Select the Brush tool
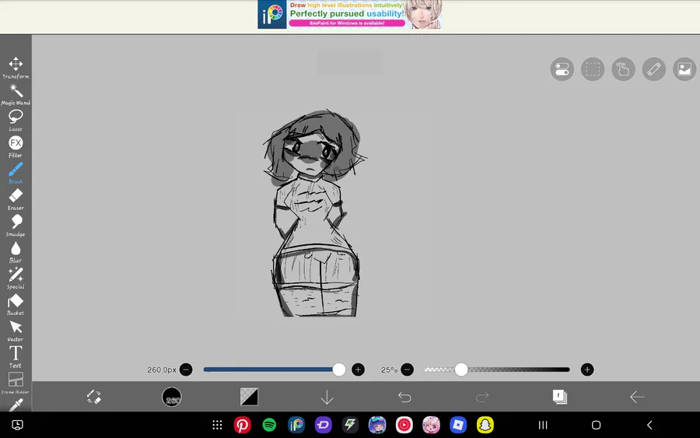The height and width of the screenshot is (438, 700). pyautogui.click(x=16, y=173)
